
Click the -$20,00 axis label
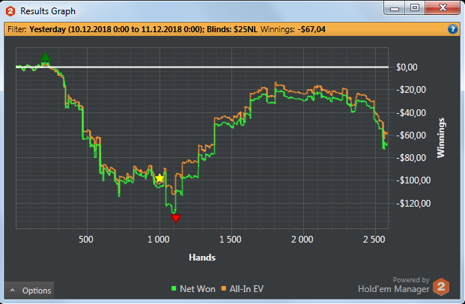[411, 90]
